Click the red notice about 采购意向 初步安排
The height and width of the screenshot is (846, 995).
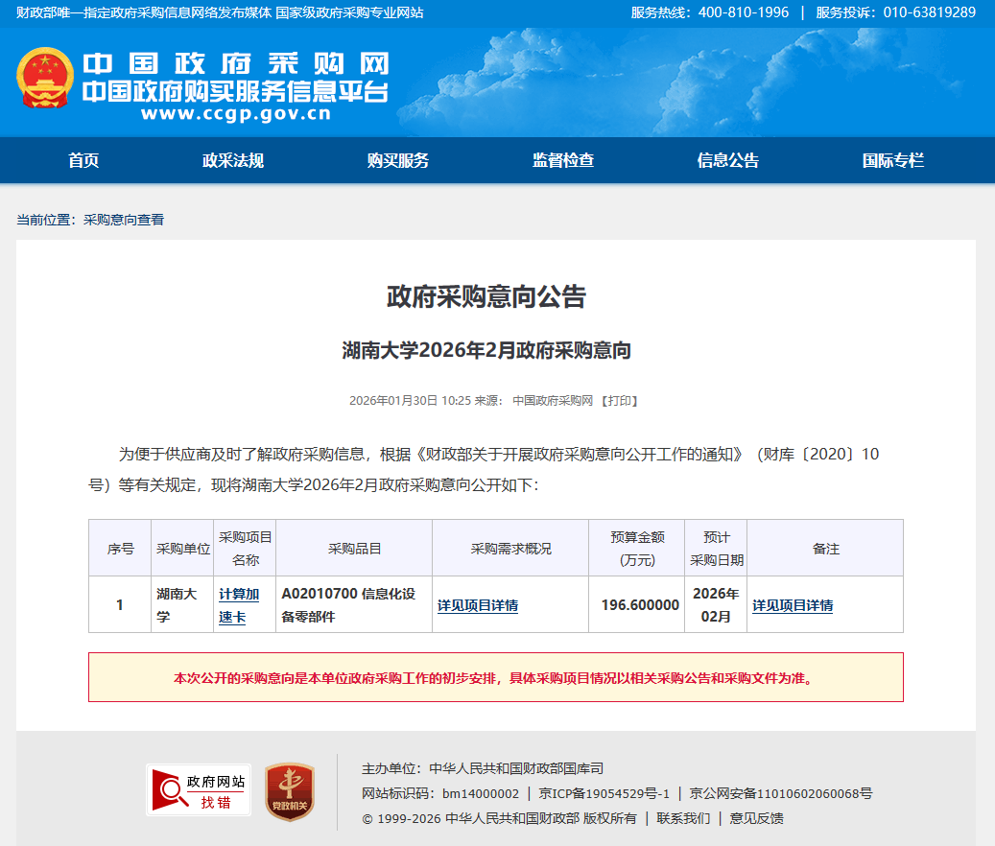pyautogui.click(x=496, y=677)
